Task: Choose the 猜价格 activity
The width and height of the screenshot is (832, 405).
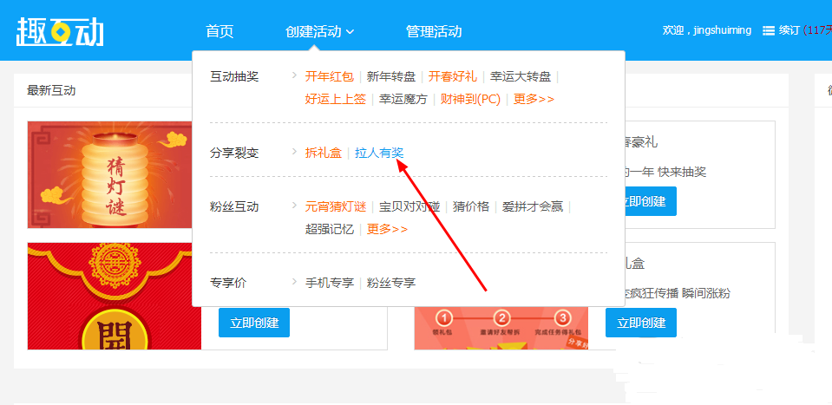Action: pyautogui.click(x=470, y=206)
